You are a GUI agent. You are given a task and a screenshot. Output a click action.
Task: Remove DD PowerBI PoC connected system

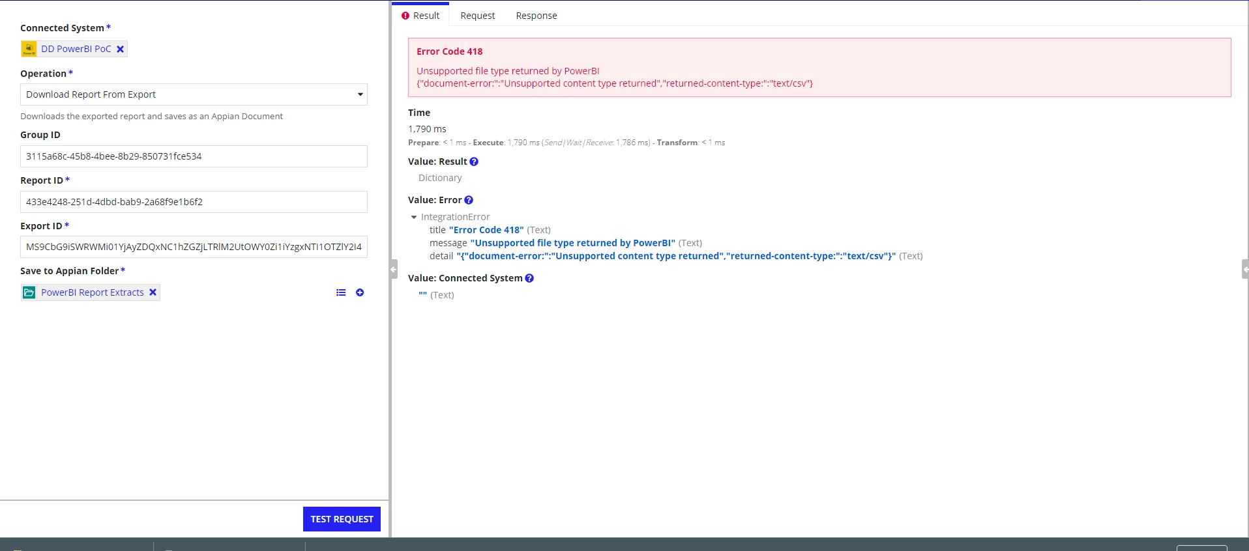point(120,49)
